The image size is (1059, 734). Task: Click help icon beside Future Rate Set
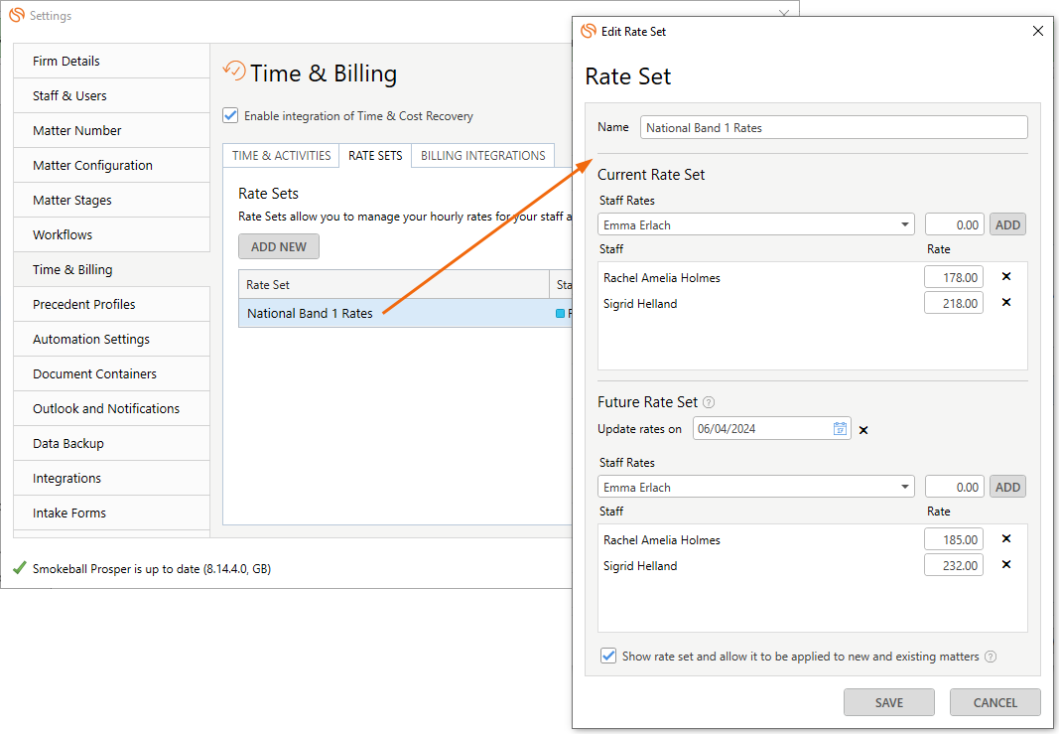coord(709,402)
